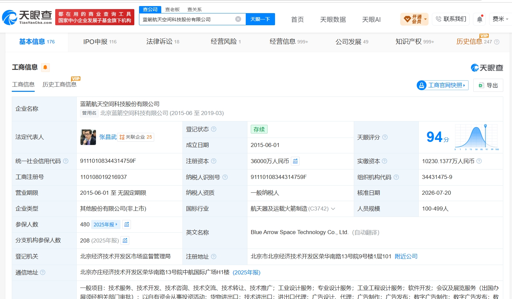Open the 工商官网快照 button
Screen dimensions: 512x299
click(442, 85)
